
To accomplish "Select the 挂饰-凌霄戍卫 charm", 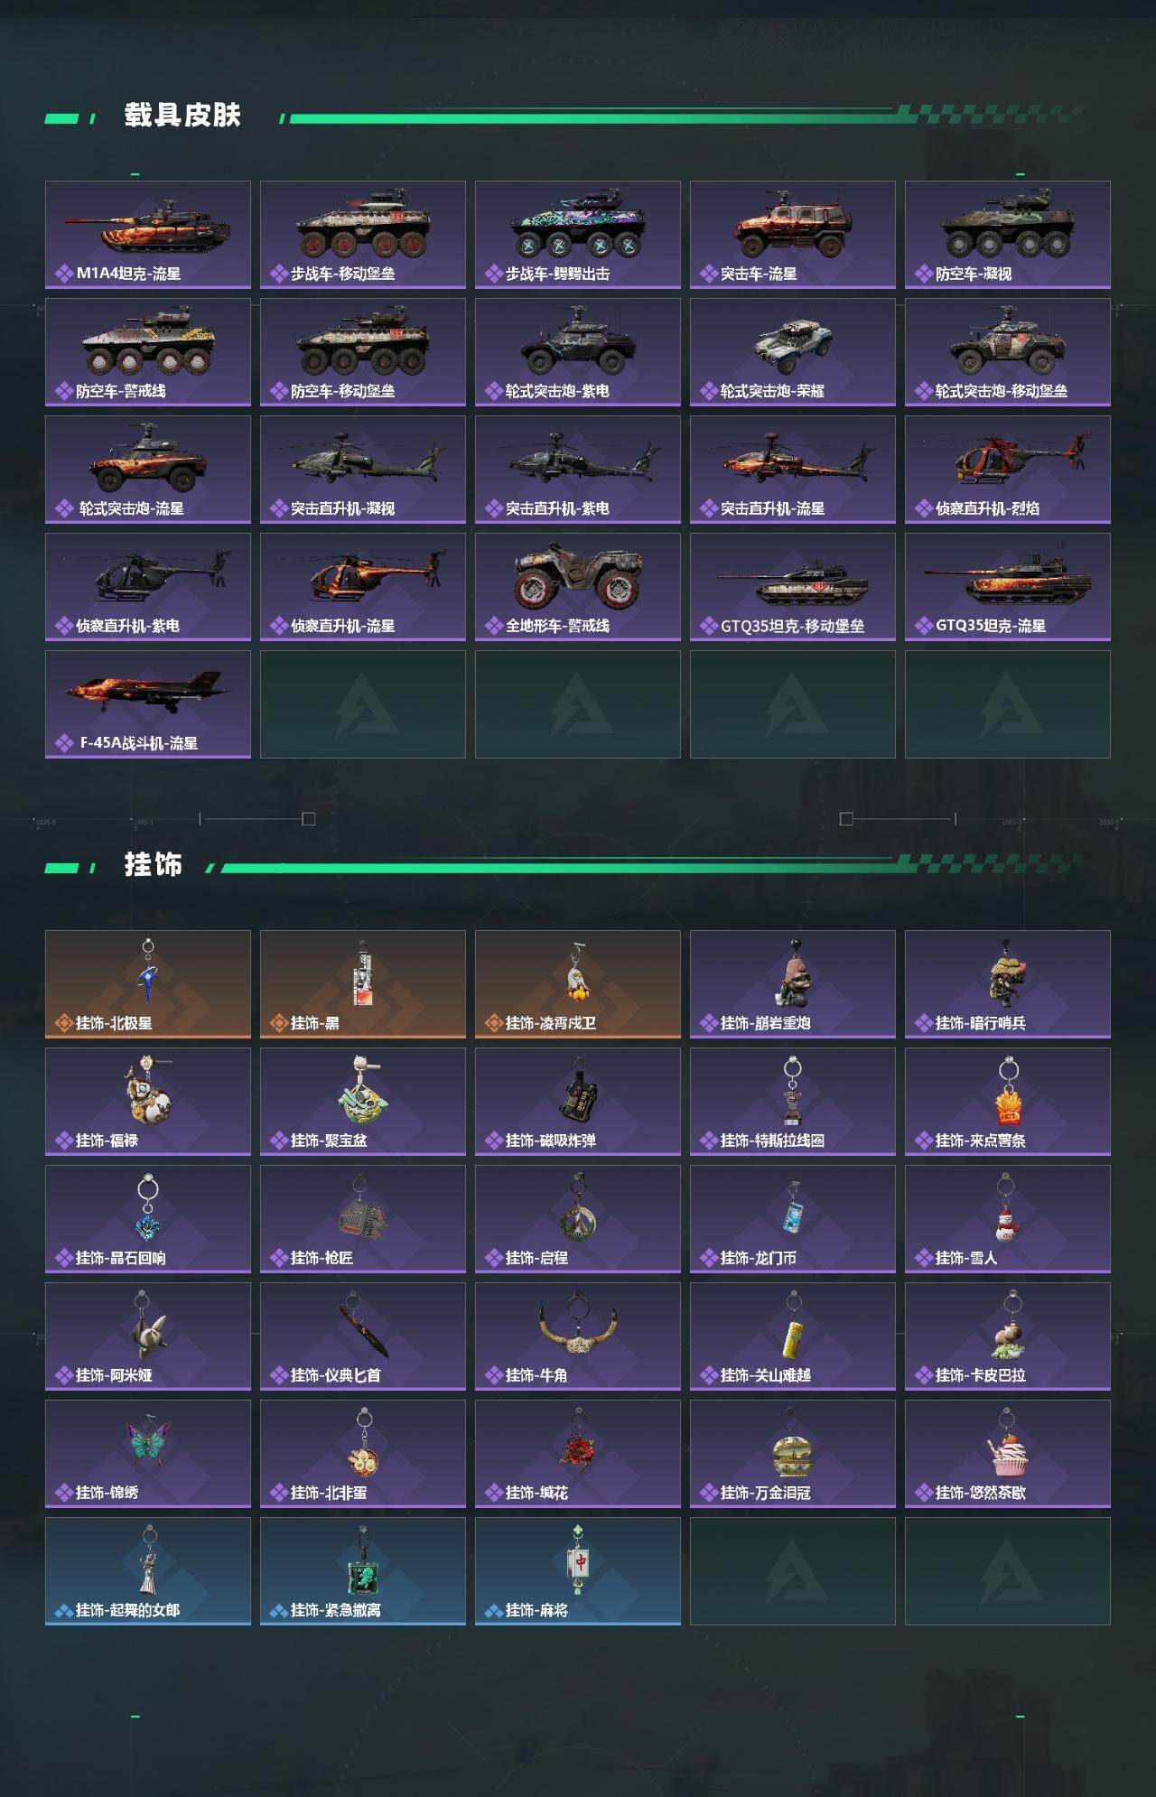I will tap(578, 984).
